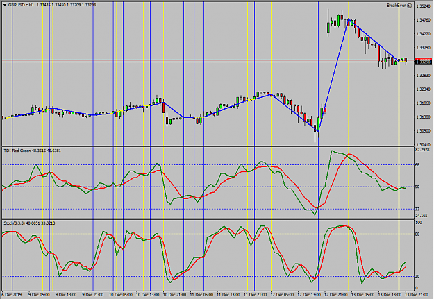This screenshot has width=434, height=299.
Task: Click the 1.31380 price axis label
Action: pos(423,117)
